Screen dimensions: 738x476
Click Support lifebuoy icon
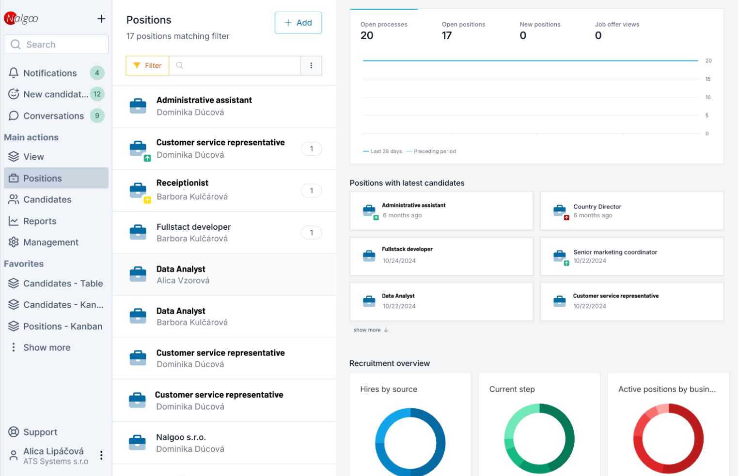(14, 432)
